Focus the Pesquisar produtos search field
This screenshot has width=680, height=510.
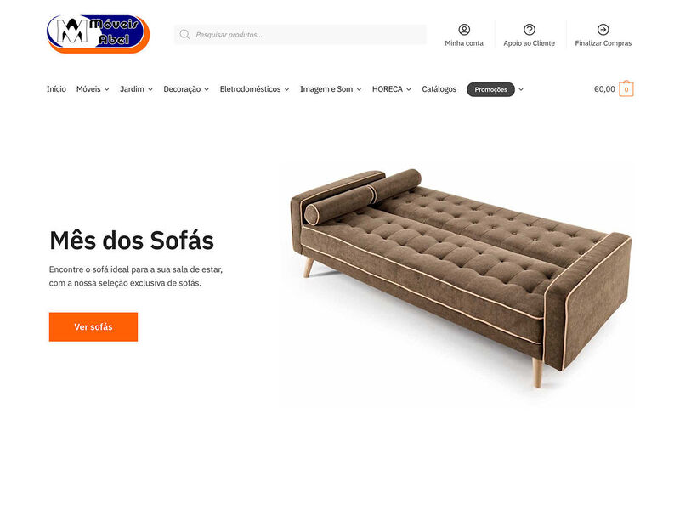tap(300, 35)
